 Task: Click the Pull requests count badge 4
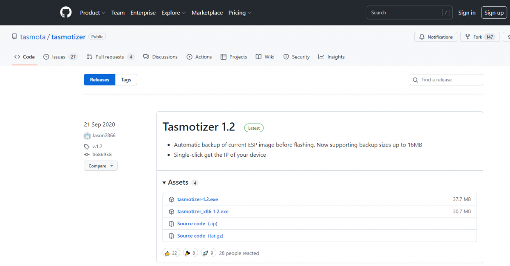coord(130,57)
